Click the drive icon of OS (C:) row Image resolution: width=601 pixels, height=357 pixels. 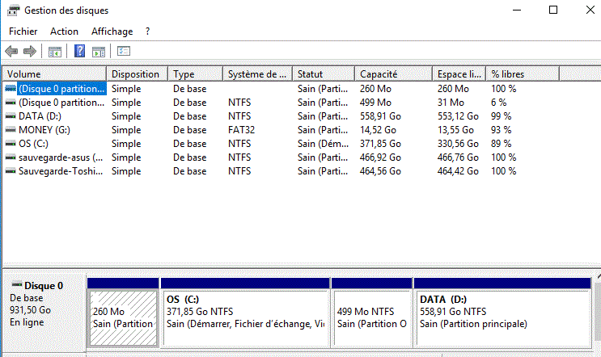coord(11,144)
